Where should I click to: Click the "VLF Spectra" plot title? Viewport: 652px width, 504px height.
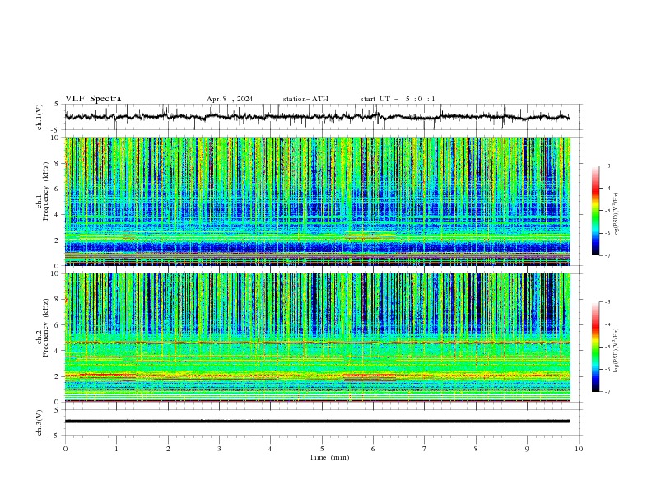(x=93, y=99)
